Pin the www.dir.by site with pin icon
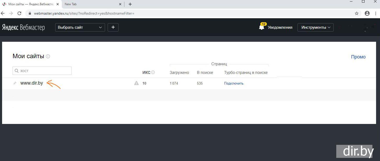The width and height of the screenshot is (380, 161). (x=15, y=83)
